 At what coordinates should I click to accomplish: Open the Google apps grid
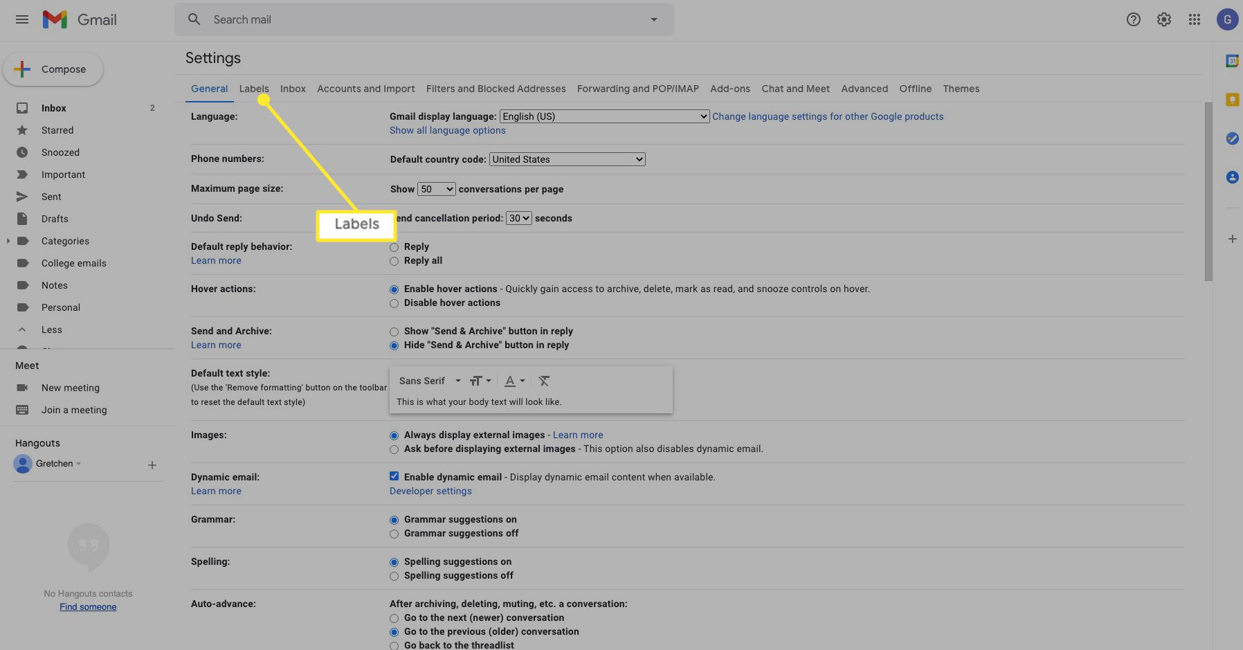tap(1195, 19)
